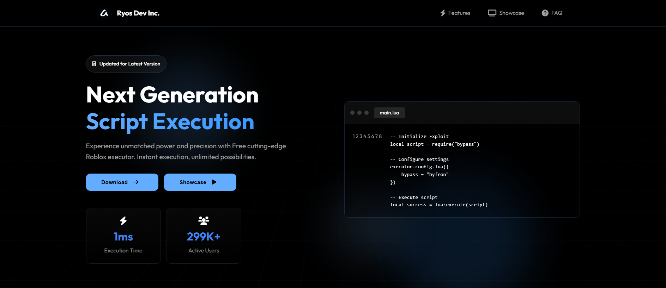The height and width of the screenshot is (288, 666).
Task: Click the Next Generation heading
Action: point(172,95)
